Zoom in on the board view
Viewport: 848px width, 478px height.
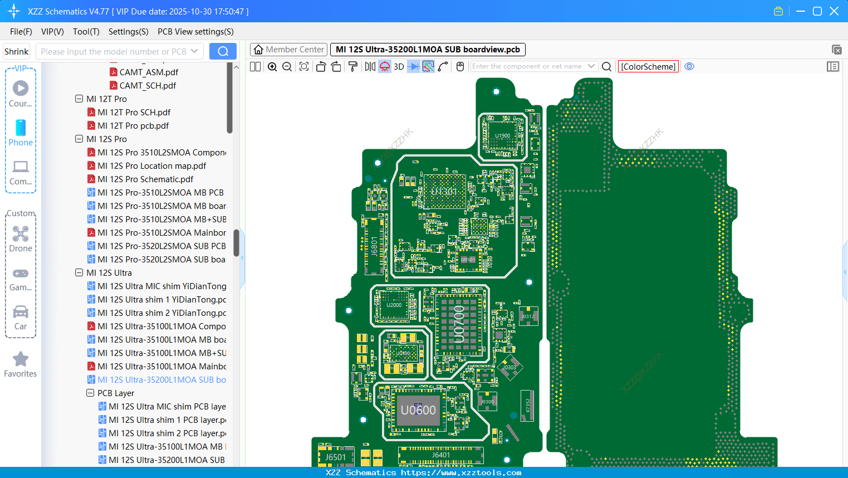(272, 66)
